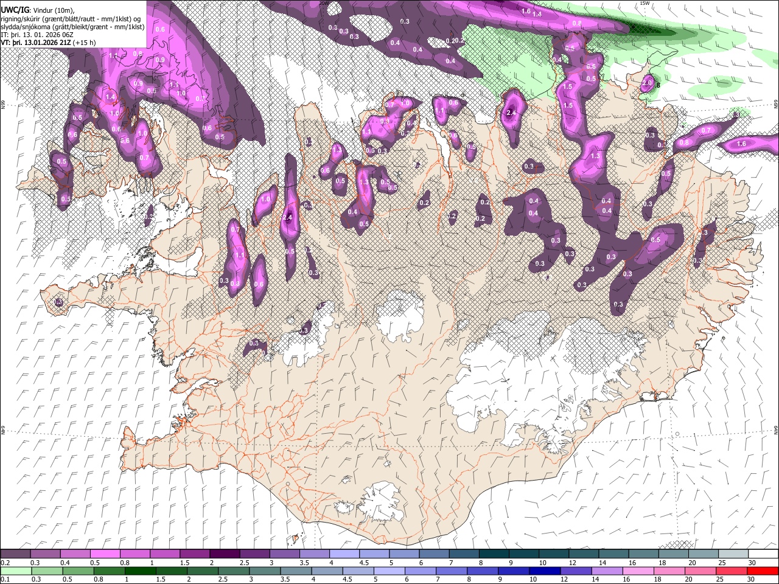Image resolution: width=779 pixels, height=584 pixels.
Task: Click the upper legend swatch starting at 0.2
Action: coord(15,554)
